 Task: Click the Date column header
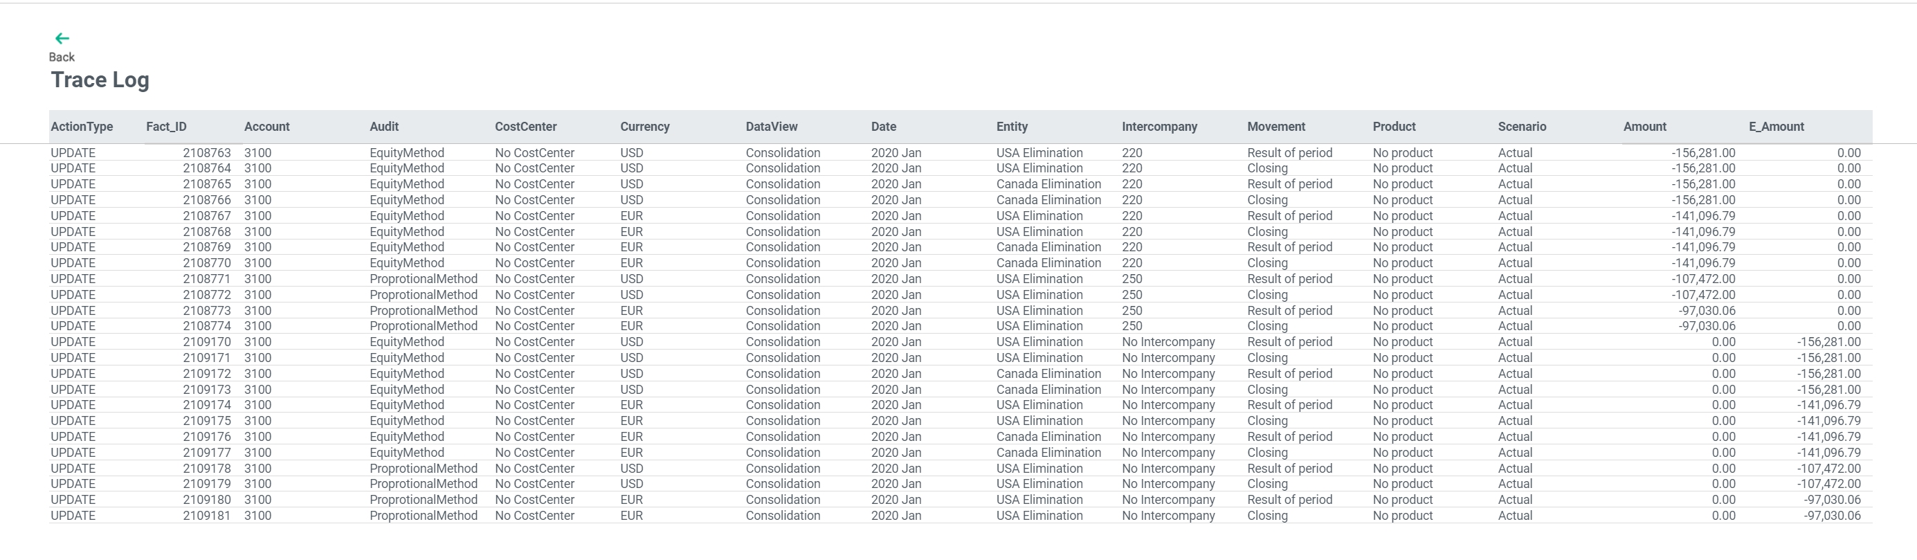coord(884,127)
